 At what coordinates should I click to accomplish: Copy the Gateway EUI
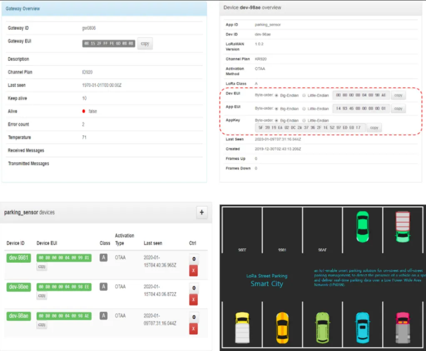point(145,44)
